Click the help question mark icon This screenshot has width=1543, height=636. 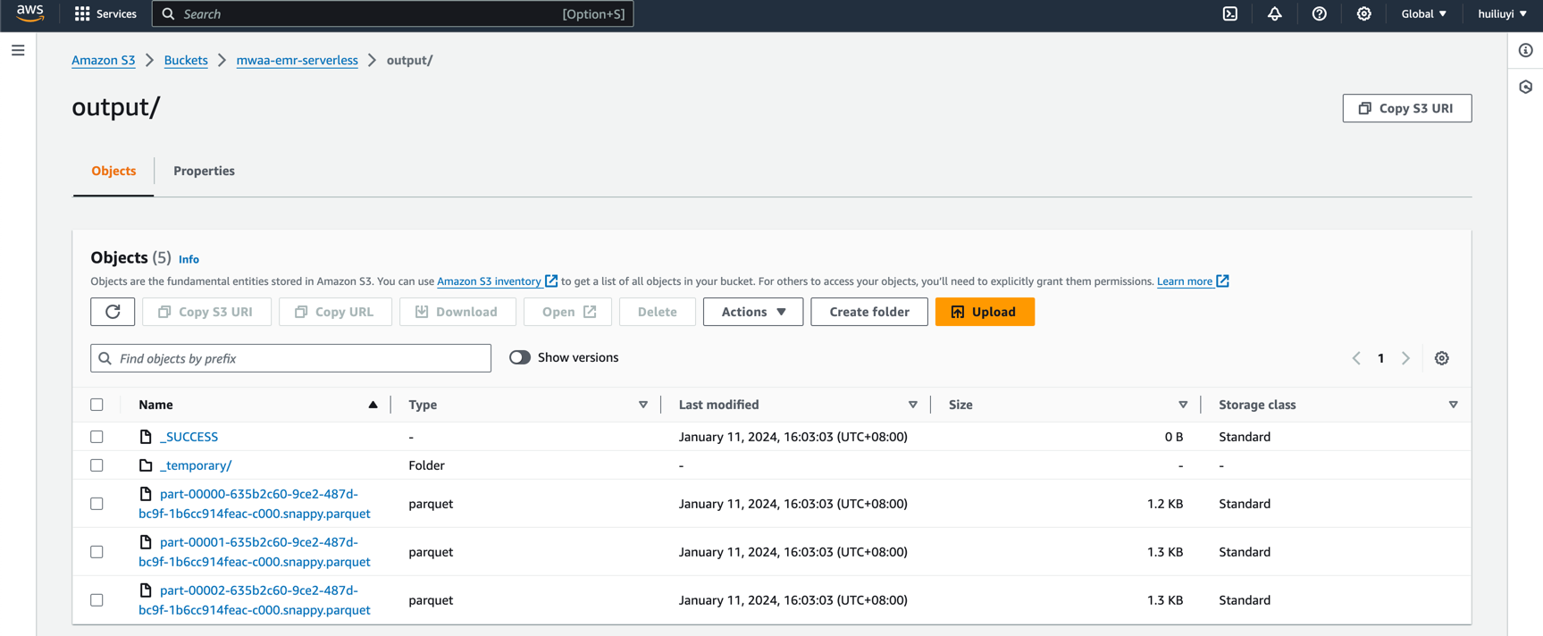click(x=1319, y=14)
